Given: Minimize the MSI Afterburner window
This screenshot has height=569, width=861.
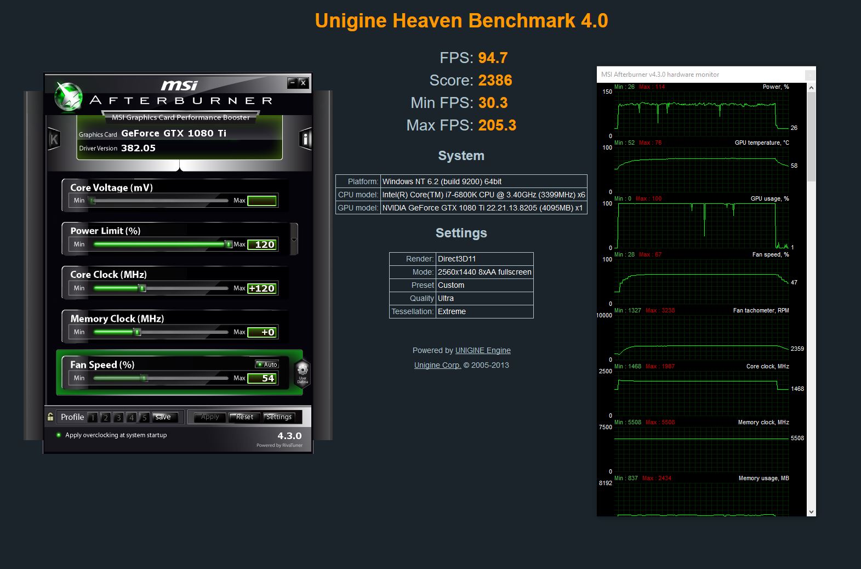Looking at the screenshot, I should (x=293, y=83).
